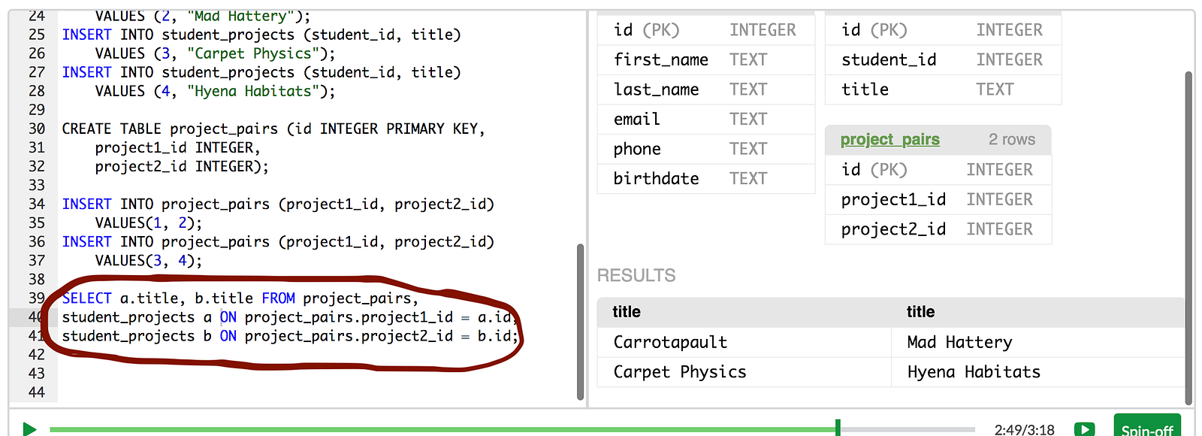Click the Spin-off button
This screenshot has height=436, width=1202.
pos(1146,427)
